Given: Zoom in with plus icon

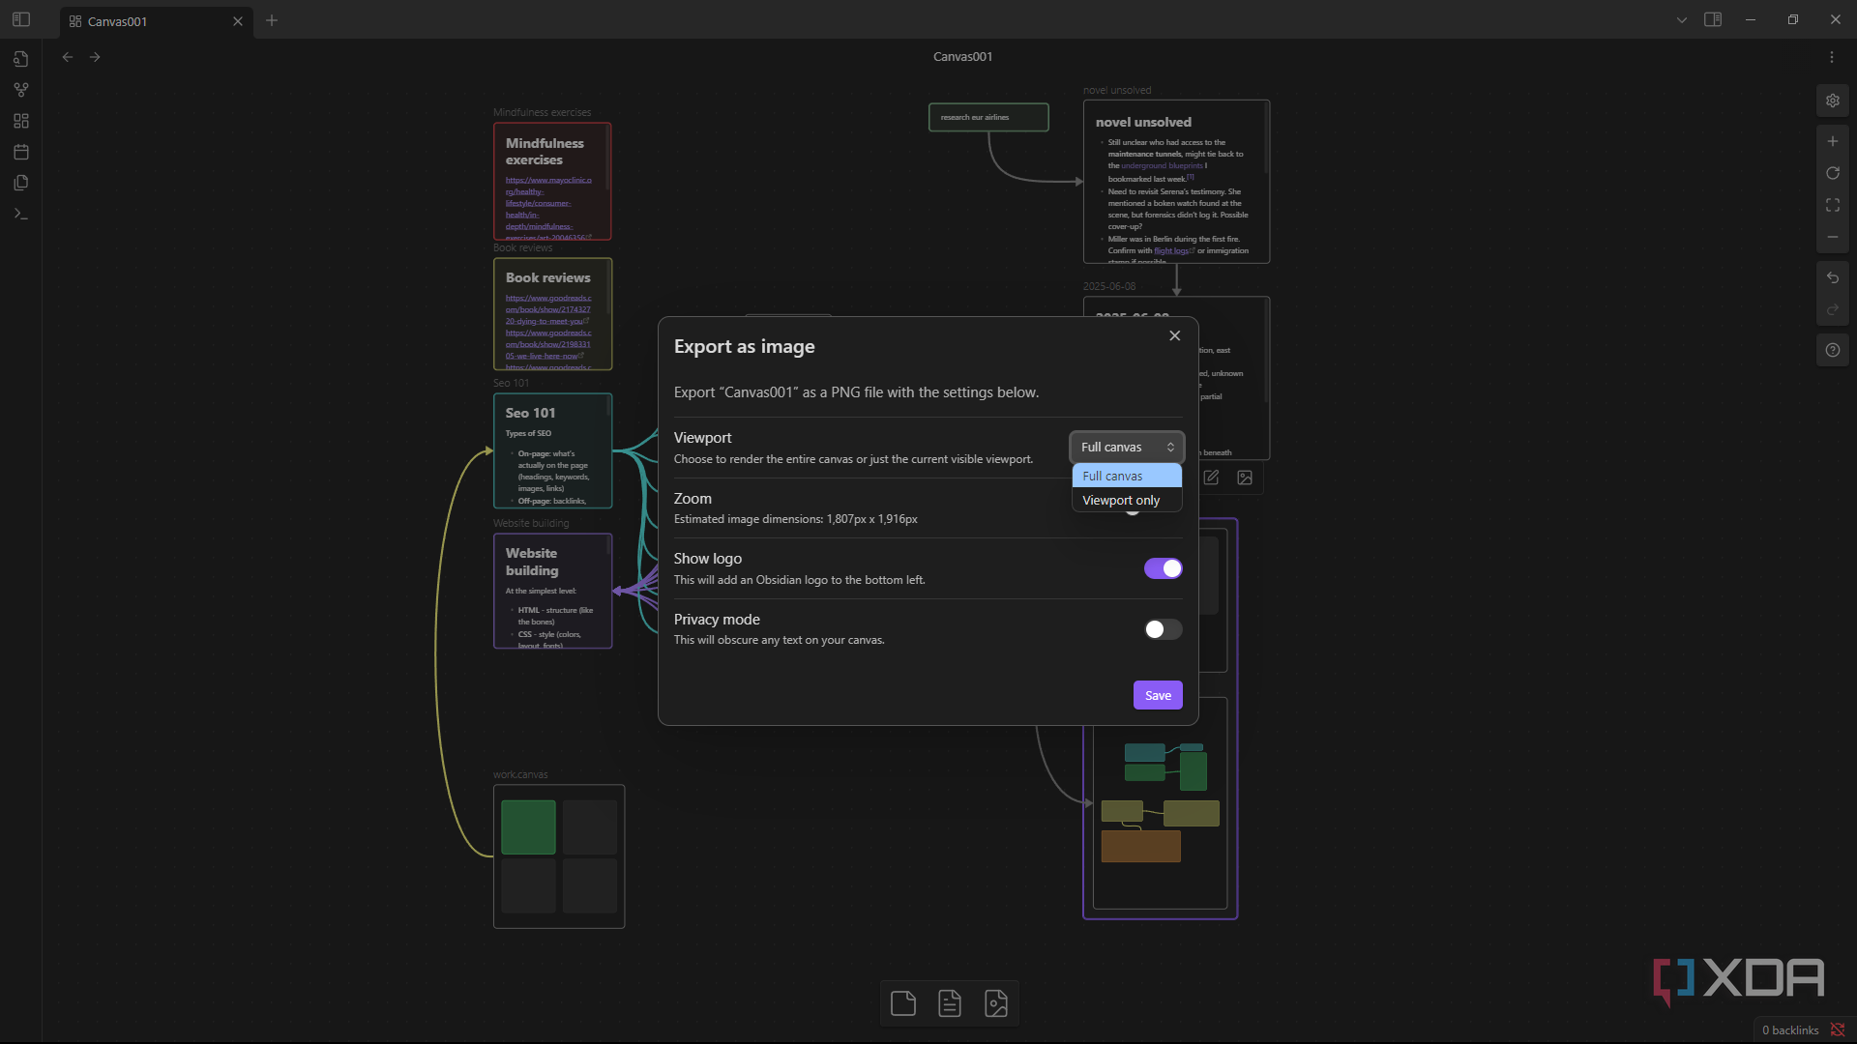Looking at the screenshot, I should [x=1833, y=141].
